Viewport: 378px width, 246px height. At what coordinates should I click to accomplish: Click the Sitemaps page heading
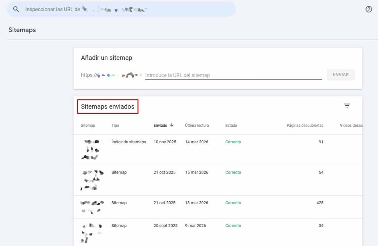pos(22,30)
